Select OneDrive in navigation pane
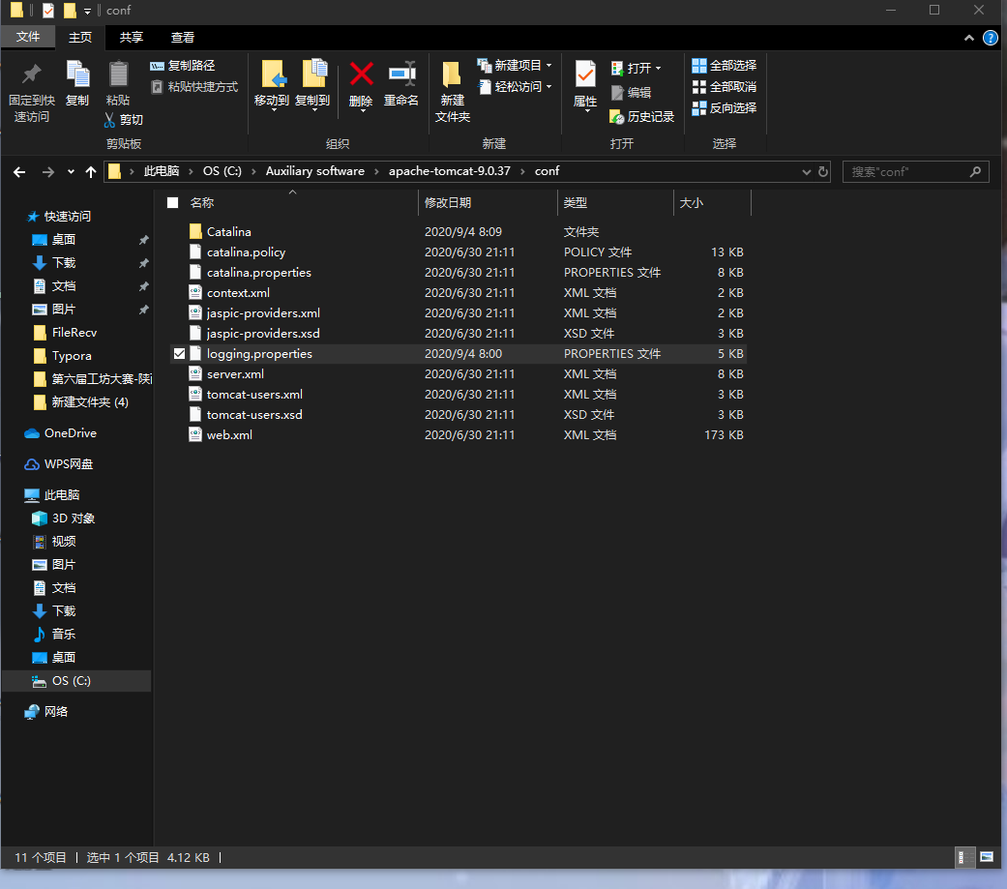This screenshot has width=1007, height=889. click(70, 433)
